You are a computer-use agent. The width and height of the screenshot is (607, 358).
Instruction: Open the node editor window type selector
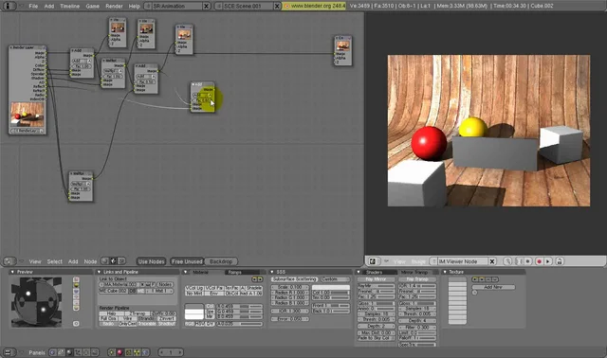9,261
